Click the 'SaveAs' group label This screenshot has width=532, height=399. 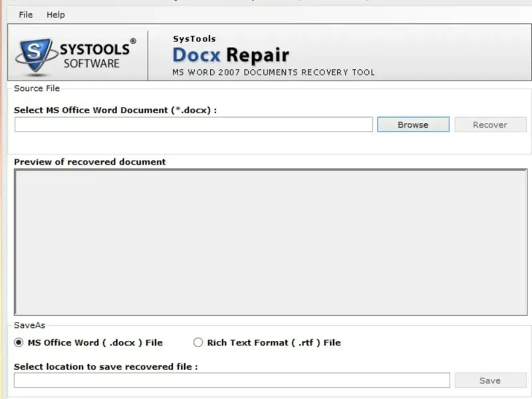[29, 325]
